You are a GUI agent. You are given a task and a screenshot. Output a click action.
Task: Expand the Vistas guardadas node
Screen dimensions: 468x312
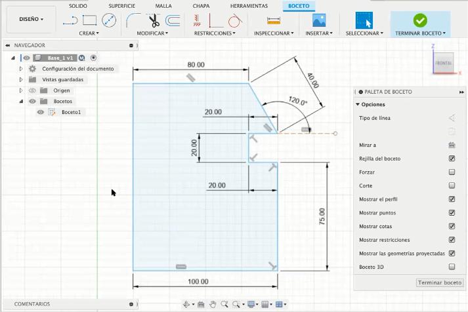(20, 79)
